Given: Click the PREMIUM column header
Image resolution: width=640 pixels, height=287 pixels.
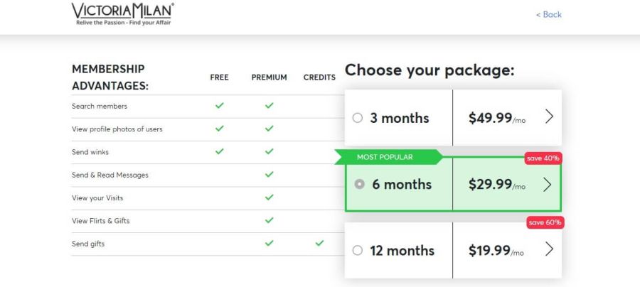Looking at the screenshot, I should tap(269, 77).
